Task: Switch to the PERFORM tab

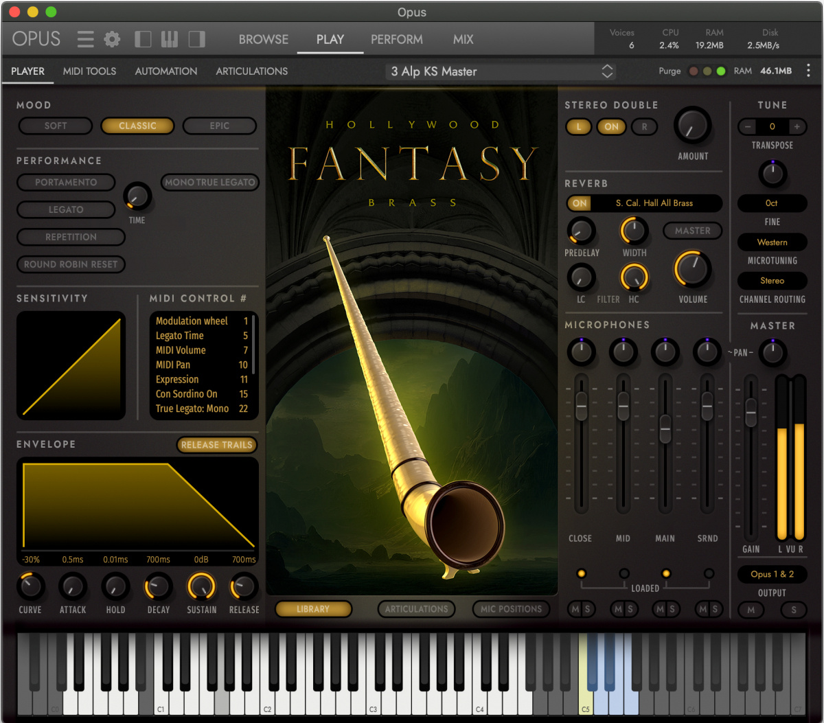Action: pyautogui.click(x=396, y=39)
